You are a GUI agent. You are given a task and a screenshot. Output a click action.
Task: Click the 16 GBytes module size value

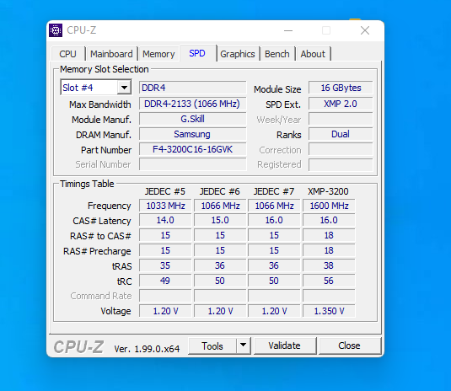point(341,88)
